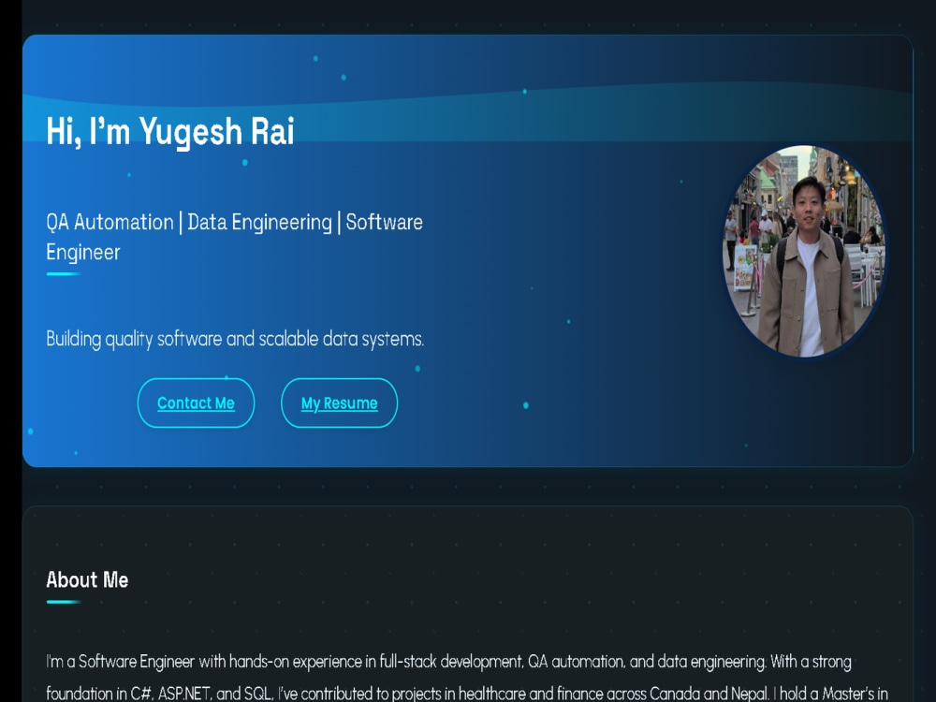Screen dimensions: 936x702
Task: Click the paragraph starting "I'm a Software Engineer"
Action: click(x=467, y=677)
